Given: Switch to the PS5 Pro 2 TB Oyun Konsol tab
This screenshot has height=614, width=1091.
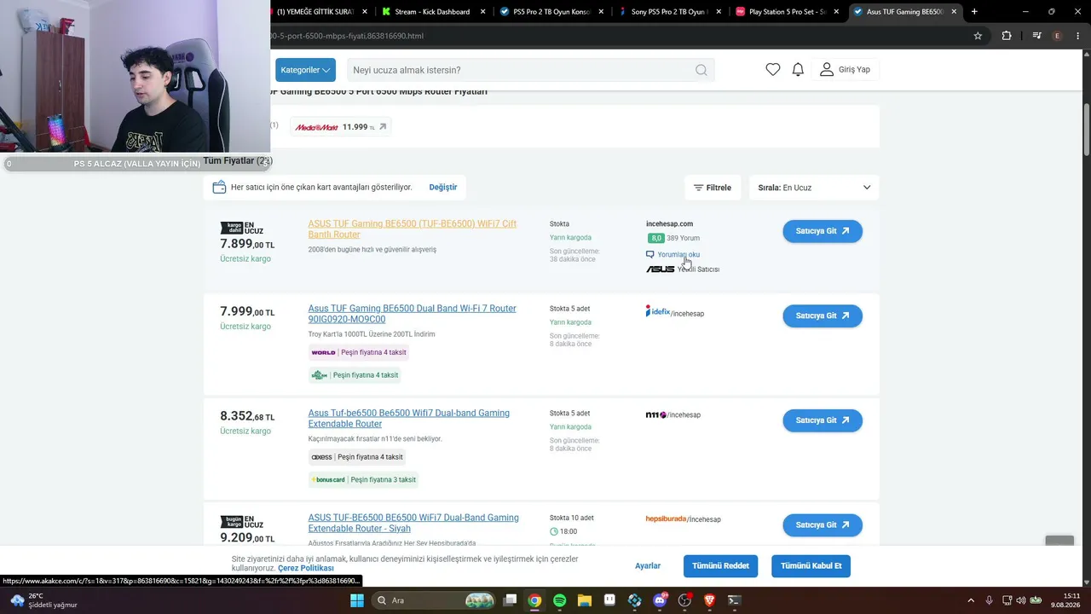Looking at the screenshot, I should 552,12.
